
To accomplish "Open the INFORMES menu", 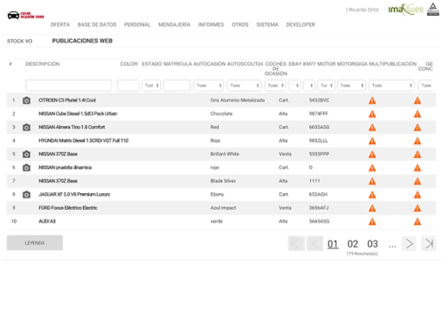I will click(x=211, y=25).
